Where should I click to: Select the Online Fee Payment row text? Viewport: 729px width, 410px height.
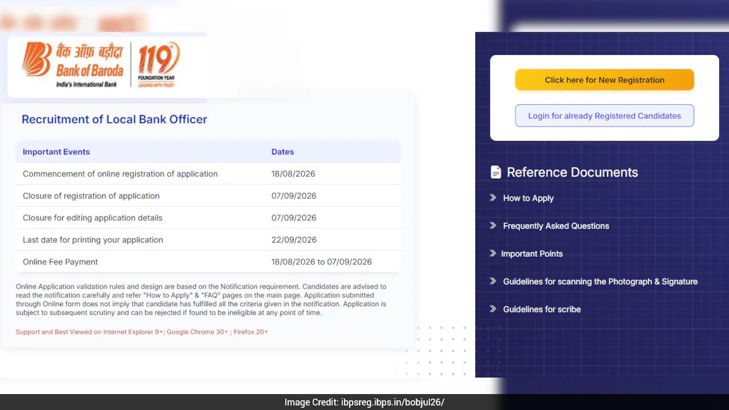[60, 262]
